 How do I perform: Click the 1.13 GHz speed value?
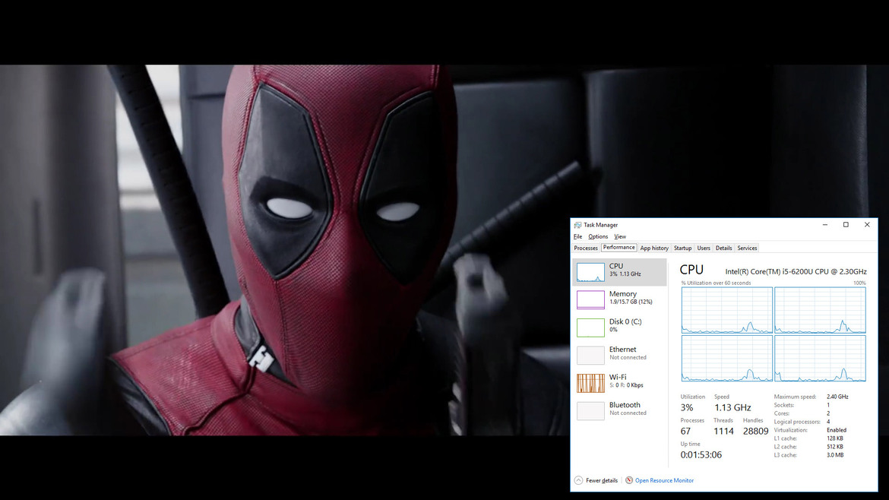click(x=732, y=407)
